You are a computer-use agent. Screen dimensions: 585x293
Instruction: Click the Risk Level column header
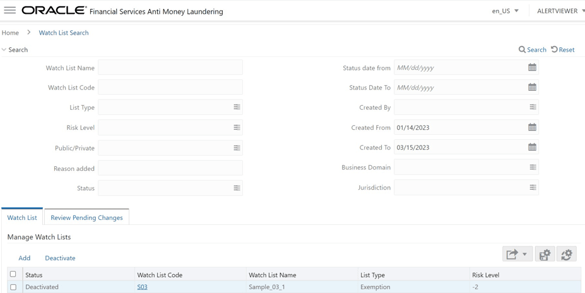point(525,275)
